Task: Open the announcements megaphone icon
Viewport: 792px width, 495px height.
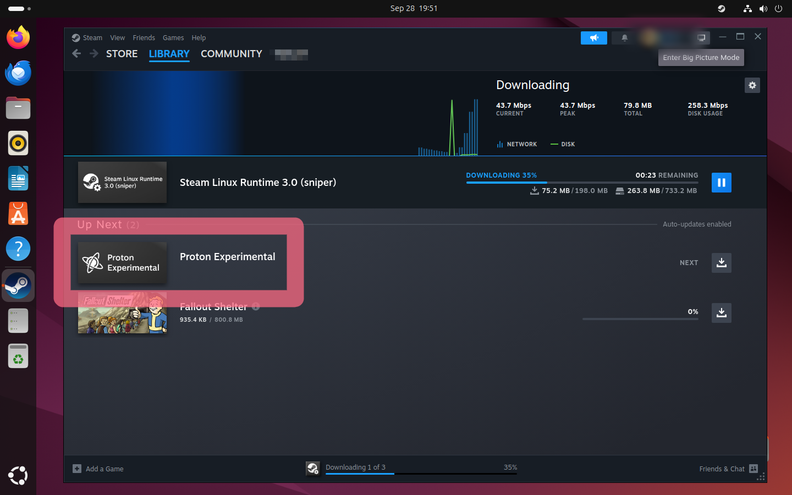Action: click(x=593, y=38)
